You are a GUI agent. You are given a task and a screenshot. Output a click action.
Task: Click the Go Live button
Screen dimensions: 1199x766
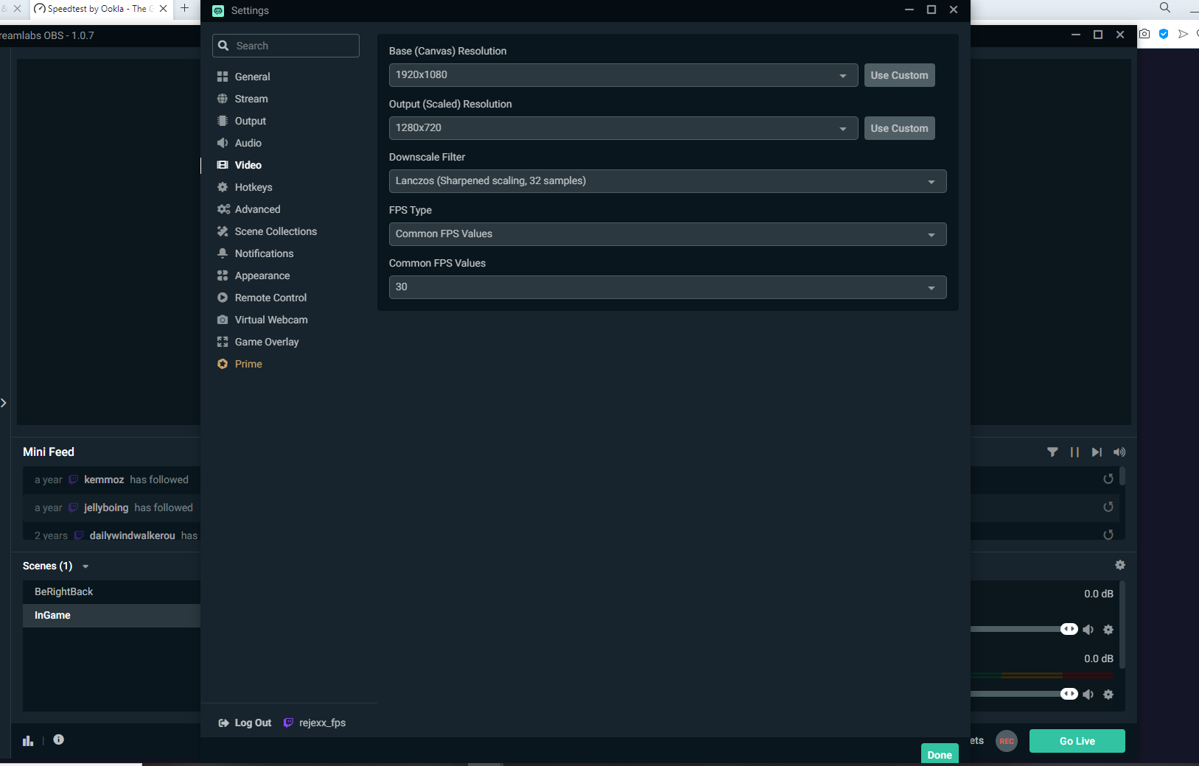(1077, 741)
